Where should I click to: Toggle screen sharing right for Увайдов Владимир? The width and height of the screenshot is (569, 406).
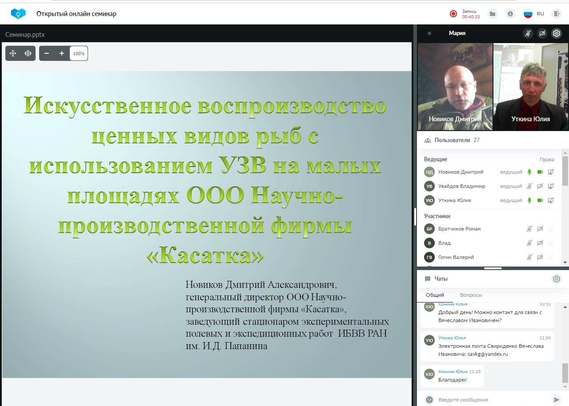pyautogui.click(x=551, y=186)
